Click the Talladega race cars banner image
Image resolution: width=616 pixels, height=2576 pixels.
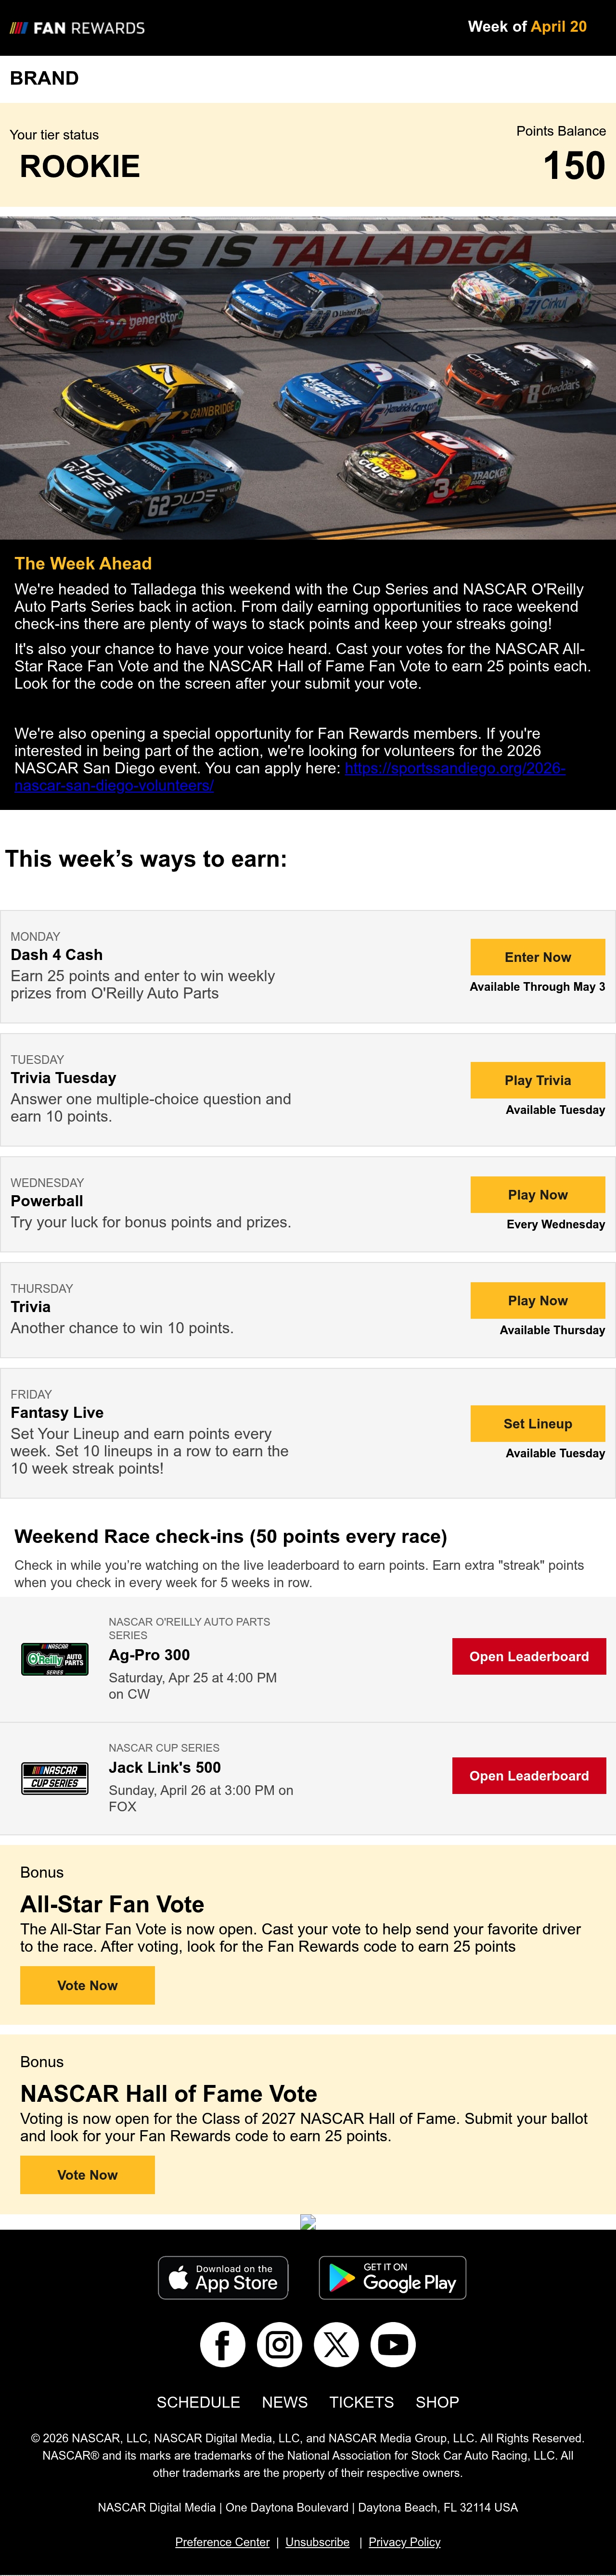click(x=308, y=378)
